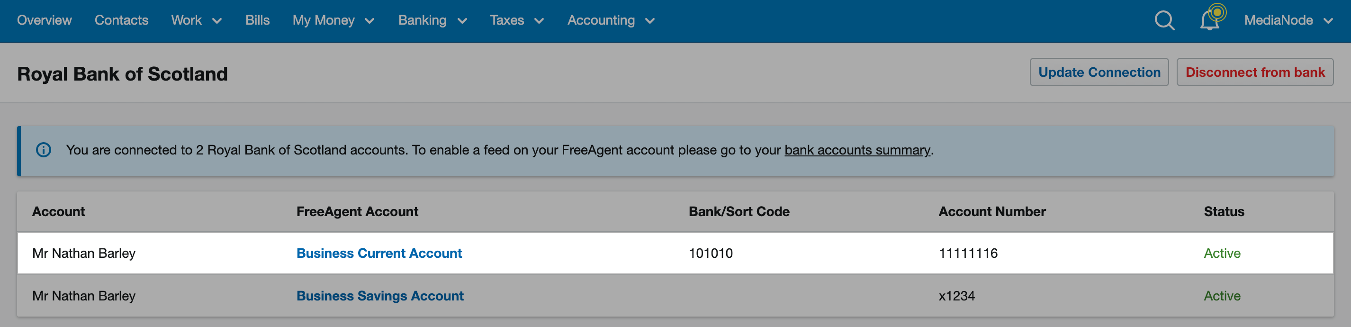The width and height of the screenshot is (1351, 327).
Task: Go to the Bills page
Action: point(257,20)
